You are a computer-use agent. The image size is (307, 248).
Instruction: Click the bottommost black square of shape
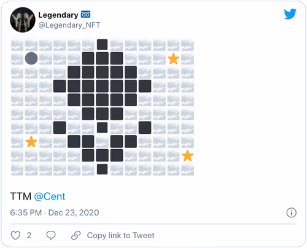click(x=103, y=169)
